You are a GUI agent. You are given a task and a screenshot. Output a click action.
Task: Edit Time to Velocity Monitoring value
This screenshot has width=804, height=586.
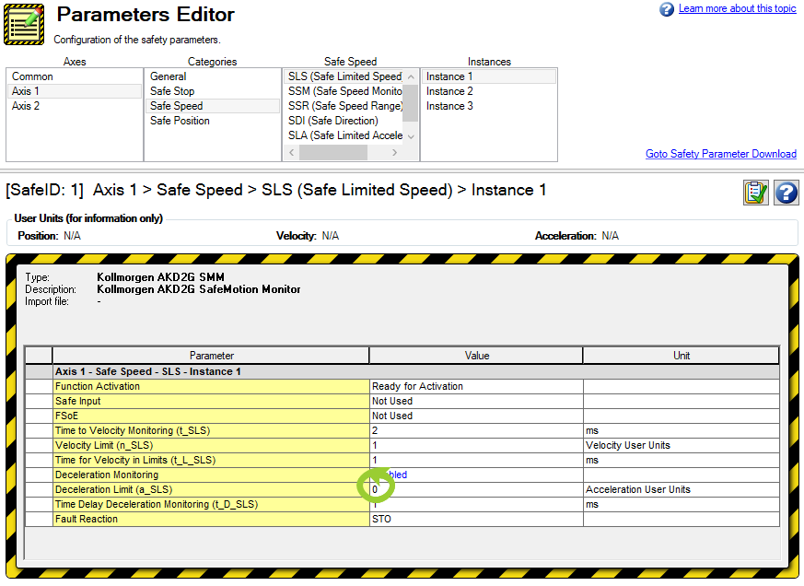click(476, 430)
